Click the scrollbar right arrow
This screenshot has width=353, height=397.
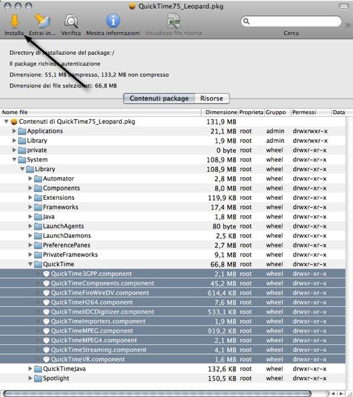point(341,394)
